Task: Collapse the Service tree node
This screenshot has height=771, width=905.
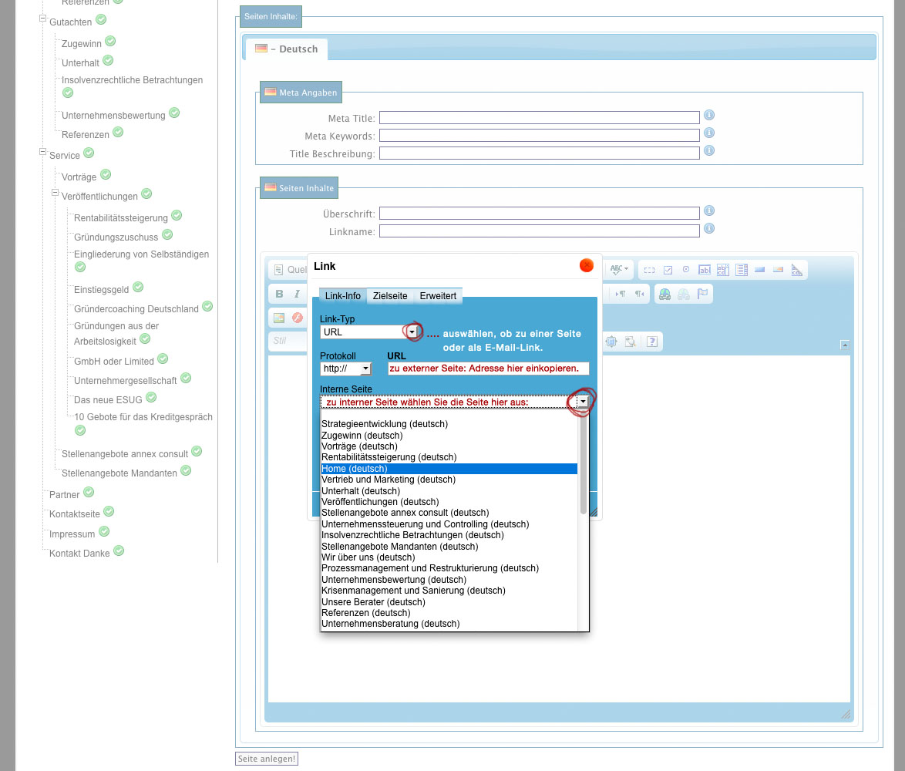Action: pyautogui.click(x=43, y=153)
